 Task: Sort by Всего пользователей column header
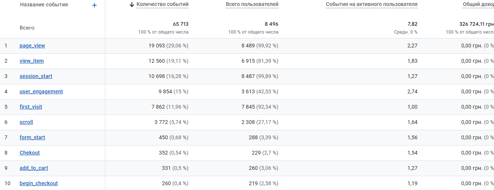(252, 4)
